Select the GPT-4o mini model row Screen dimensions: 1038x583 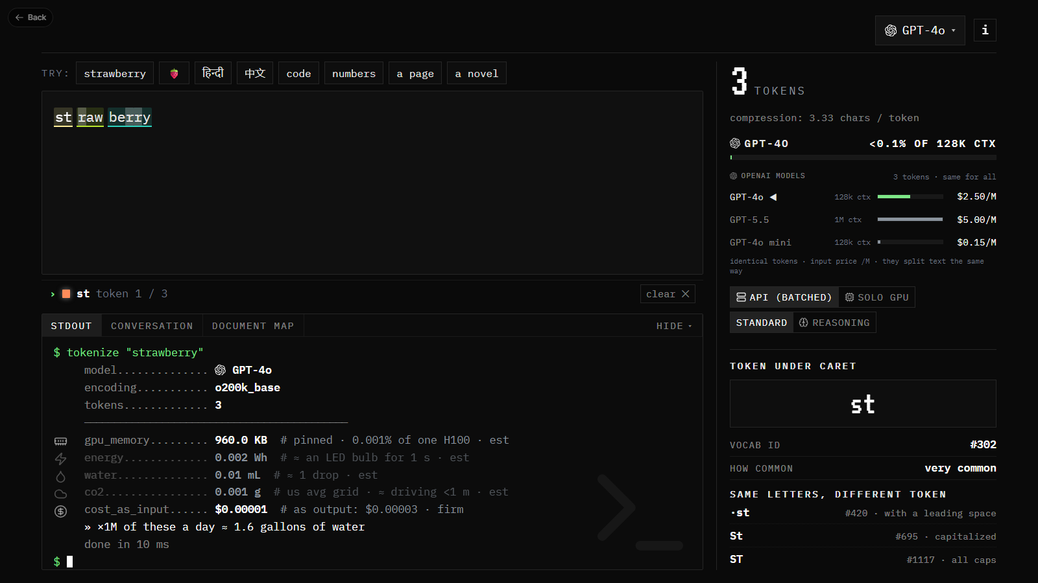[x=863, y=243]
